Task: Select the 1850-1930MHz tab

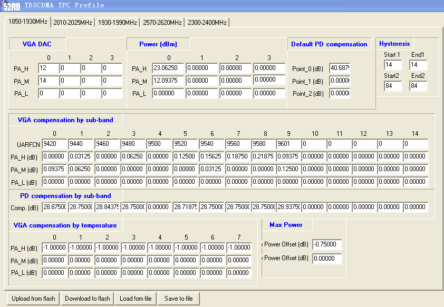Action: tap(28, 22)
